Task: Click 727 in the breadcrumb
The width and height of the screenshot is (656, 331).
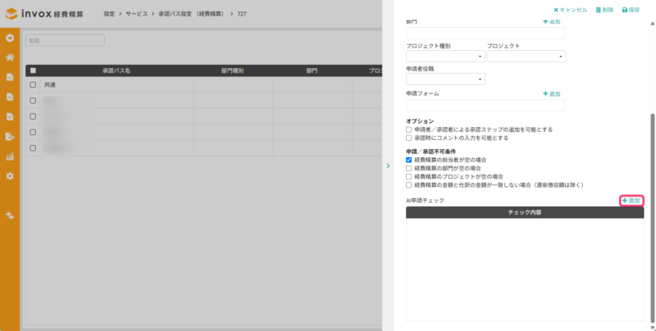Action: coord(242,14)
